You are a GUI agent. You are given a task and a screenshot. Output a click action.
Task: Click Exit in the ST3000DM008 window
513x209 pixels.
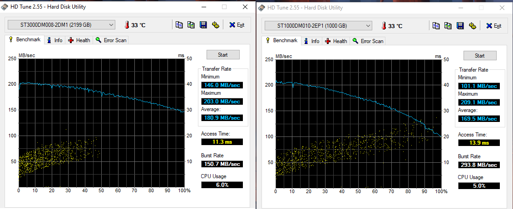point(237,25)
